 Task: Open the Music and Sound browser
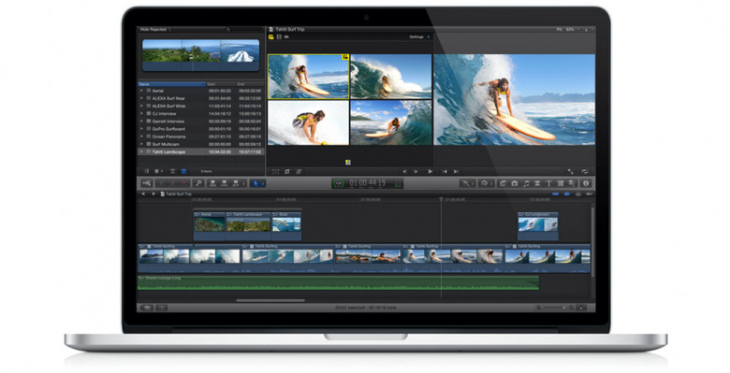click(x=526, y=183)
